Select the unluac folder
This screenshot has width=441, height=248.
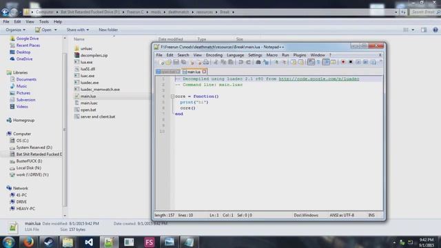tap(86, 49)
